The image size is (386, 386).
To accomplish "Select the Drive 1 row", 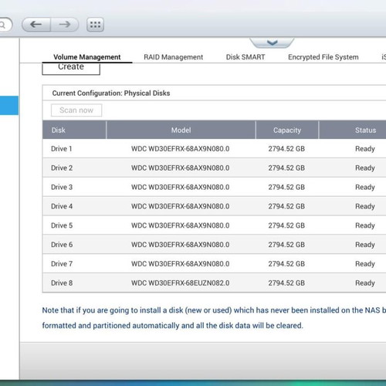I will [214, 148].
